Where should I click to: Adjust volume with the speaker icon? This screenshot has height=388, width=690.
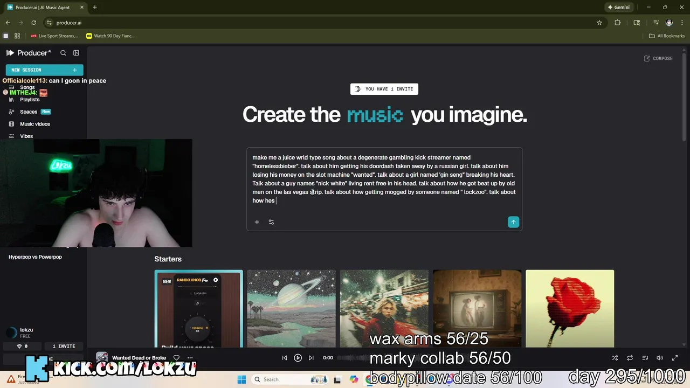(659, 358)
